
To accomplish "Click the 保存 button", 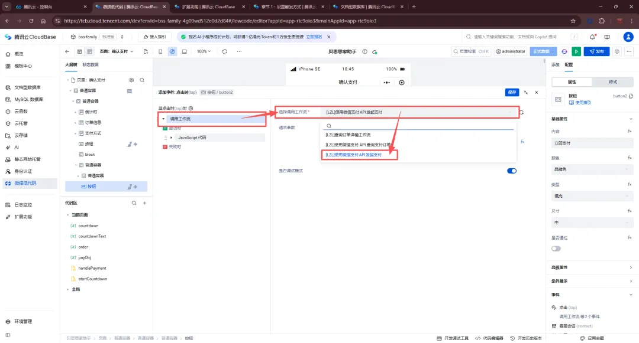I will pos(512,92).
